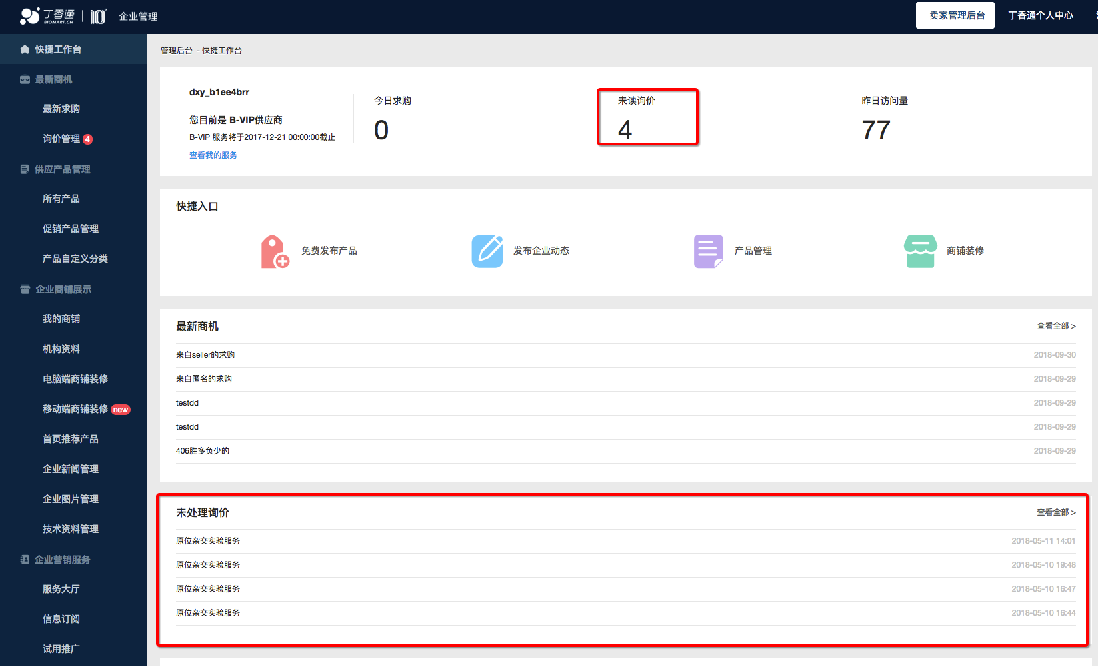Collapse the 企业商铺展示 sidebar group
The image size is (1098, 667).
63,289
